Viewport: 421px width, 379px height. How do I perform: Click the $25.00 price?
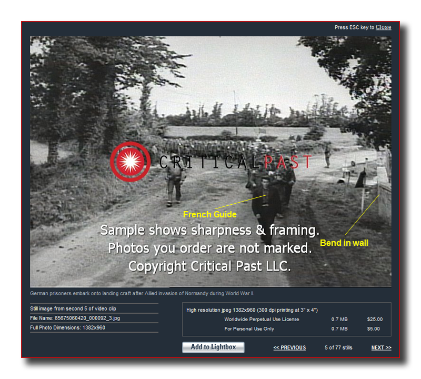pos(375,319)
